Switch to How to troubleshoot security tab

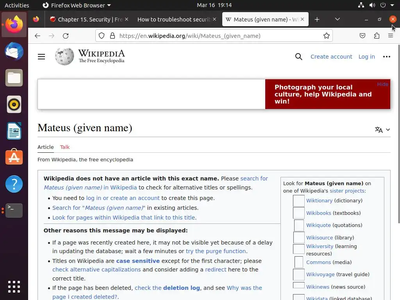[174, 20]
